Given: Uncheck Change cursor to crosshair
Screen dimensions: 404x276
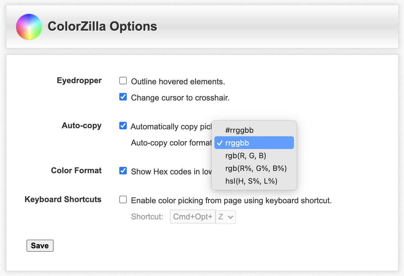Looking at the screenshot, I should (123, 97).
